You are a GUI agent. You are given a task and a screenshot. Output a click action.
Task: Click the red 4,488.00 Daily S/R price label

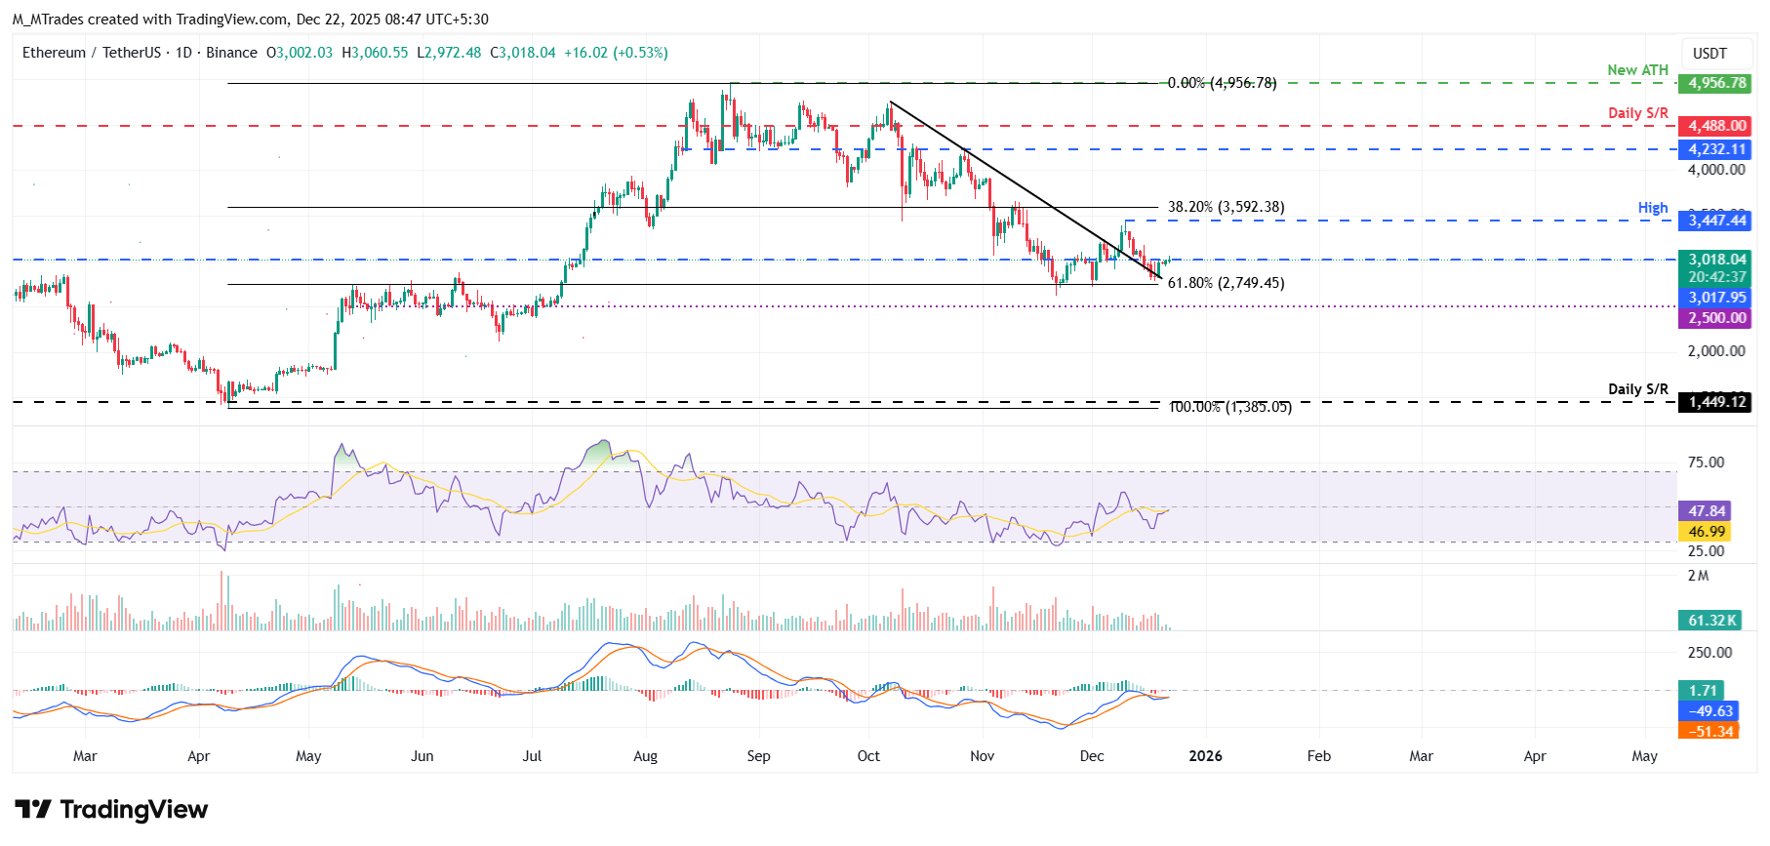pos(1716,126)
